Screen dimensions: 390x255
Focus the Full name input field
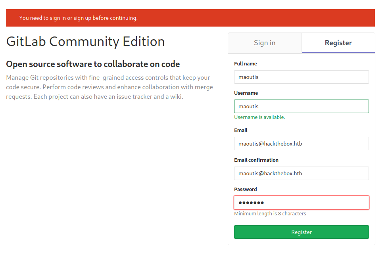click(301, 77)
